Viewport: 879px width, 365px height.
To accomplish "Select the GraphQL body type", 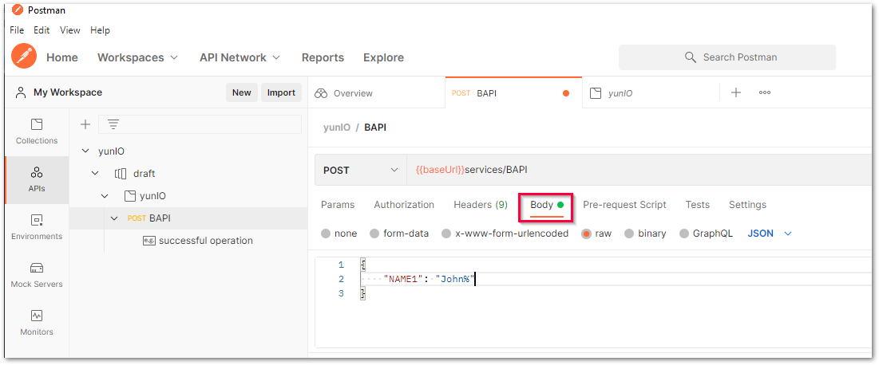I will (684, 234).
